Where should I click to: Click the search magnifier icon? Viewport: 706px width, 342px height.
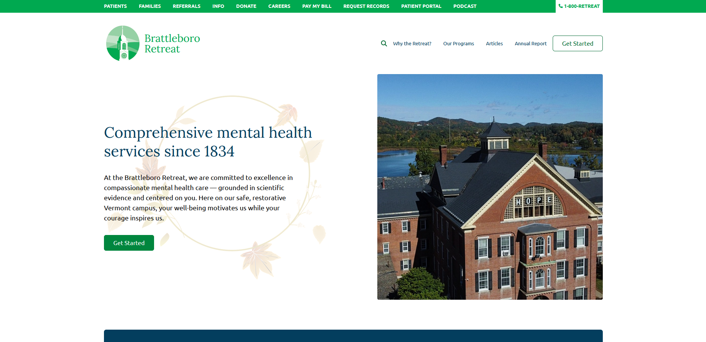384,43
